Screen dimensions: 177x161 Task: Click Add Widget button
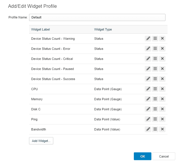41,141
